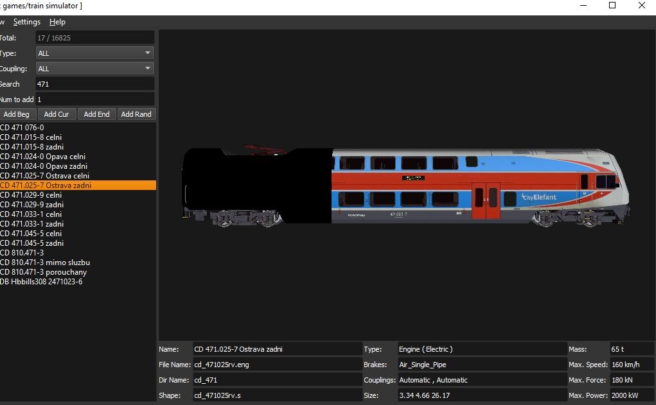Click the Num to add field
Screen dimensions: 656x405
pyautogui.click(x=94, y=99)
